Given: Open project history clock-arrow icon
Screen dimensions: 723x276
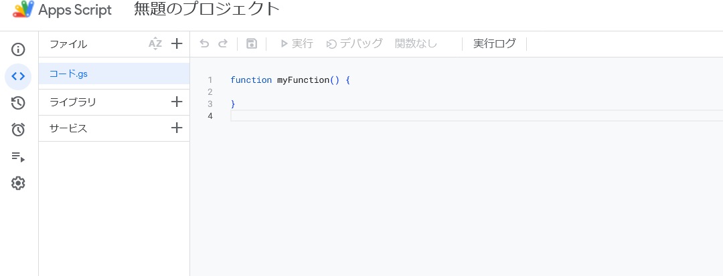Looking at the screenshot, I should click(x=18, y=103).
